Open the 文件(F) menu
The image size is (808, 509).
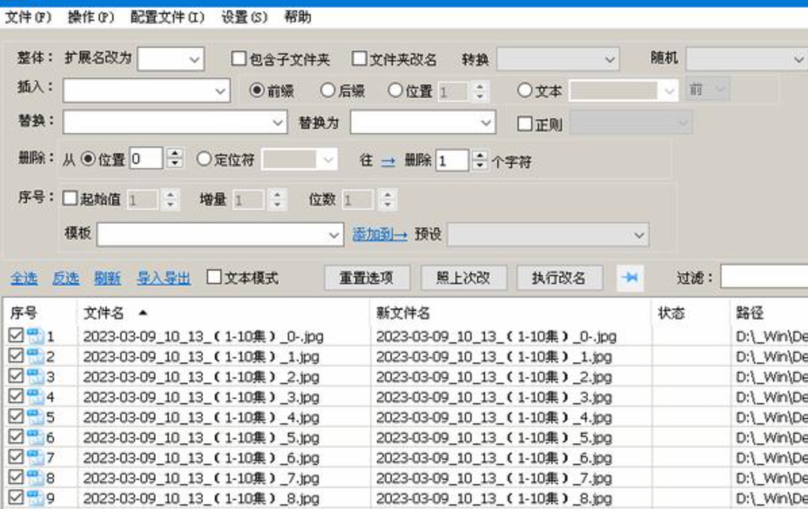pyautogui.click(x=28, y=17)
